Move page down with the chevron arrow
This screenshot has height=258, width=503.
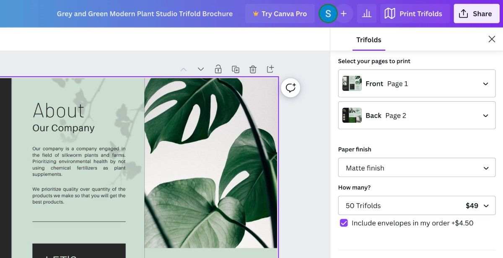point(200,69)
